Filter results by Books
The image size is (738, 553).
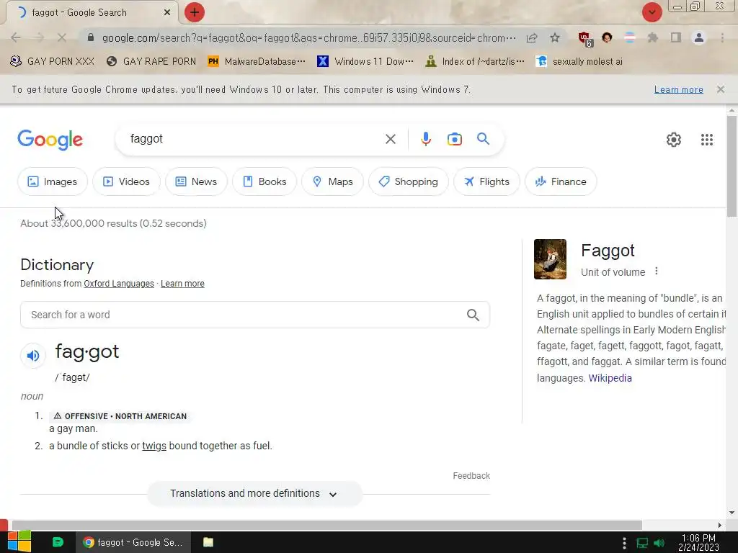[264, 181]
